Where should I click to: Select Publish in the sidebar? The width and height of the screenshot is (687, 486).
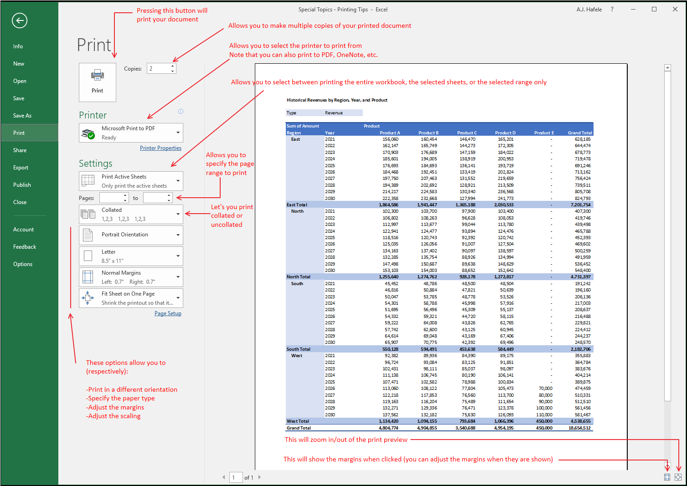pyautogui.click(x=30, y=185)
